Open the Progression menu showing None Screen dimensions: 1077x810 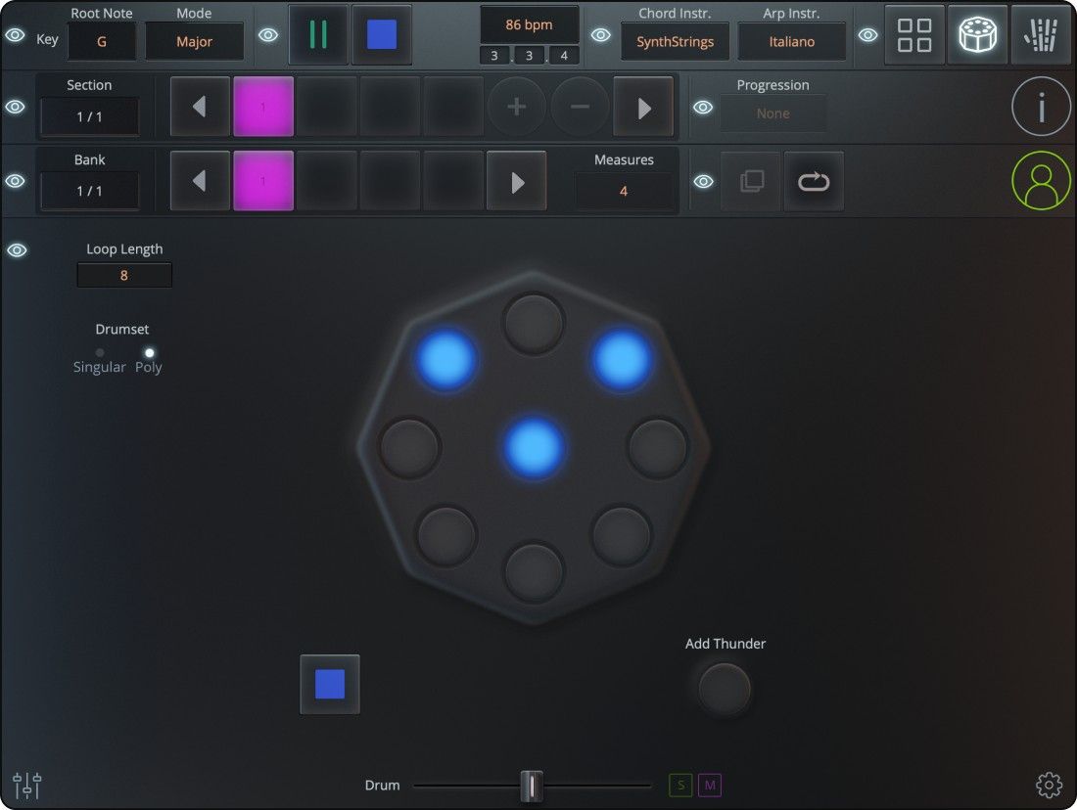tap(773, 112)
